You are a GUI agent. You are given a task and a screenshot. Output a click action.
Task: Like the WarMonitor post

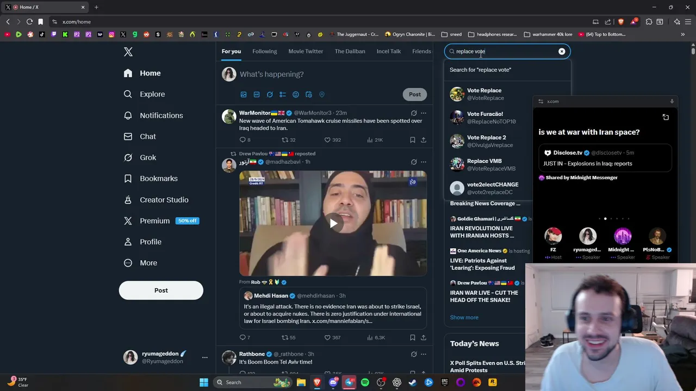332,140
